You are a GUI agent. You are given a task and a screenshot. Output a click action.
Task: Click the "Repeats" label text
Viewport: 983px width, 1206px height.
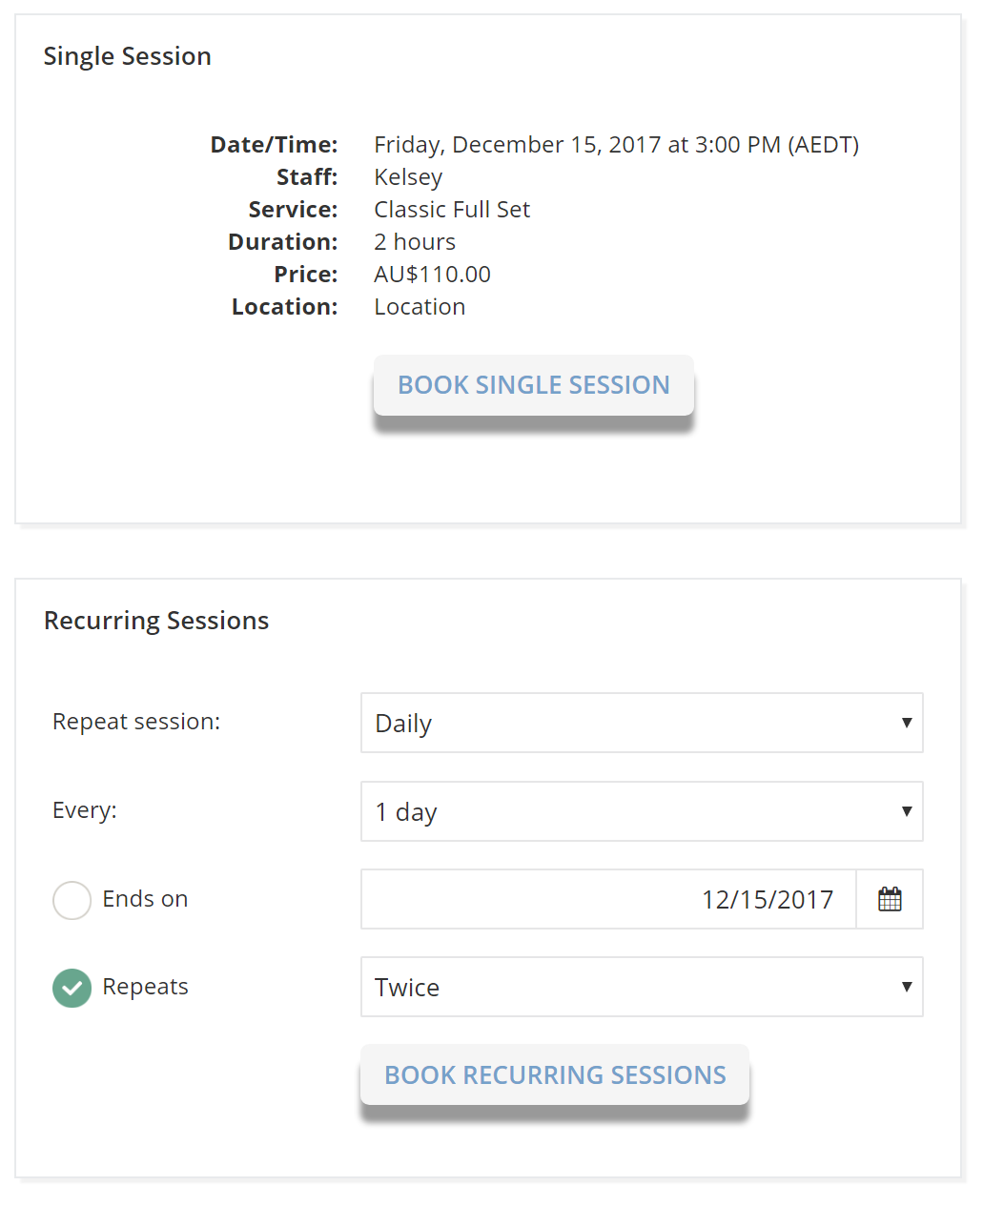tap(145, 987)
